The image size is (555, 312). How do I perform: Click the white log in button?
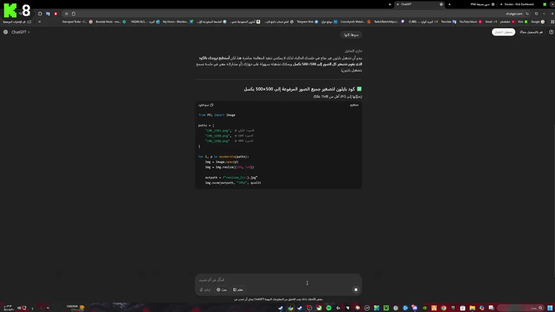click(x=503, y=32)
